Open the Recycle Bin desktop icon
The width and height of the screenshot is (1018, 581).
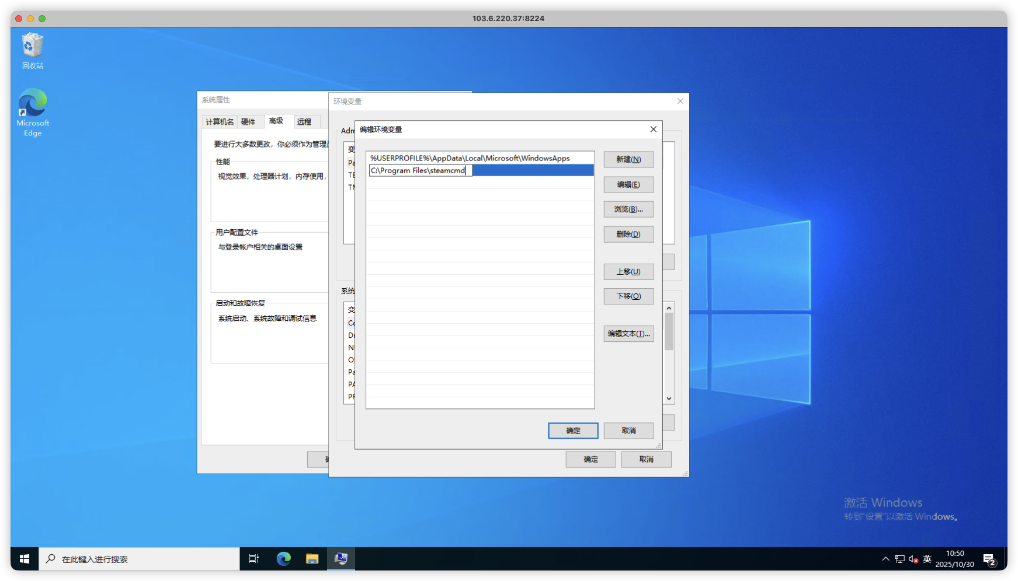33,51
